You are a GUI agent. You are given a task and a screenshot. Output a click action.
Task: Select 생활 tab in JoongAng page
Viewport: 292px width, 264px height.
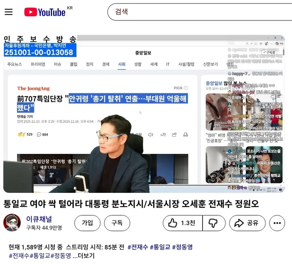[x=138, y=64]
